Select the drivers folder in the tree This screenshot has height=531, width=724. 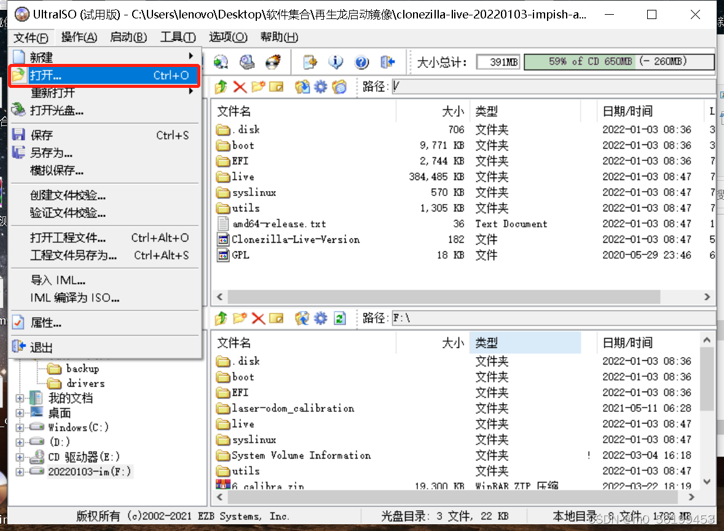77,383
